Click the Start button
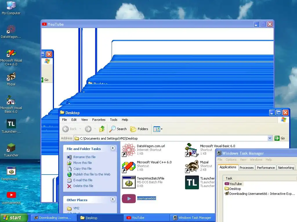The width and height of the screenshot is (297, 222). pos(13,218)
